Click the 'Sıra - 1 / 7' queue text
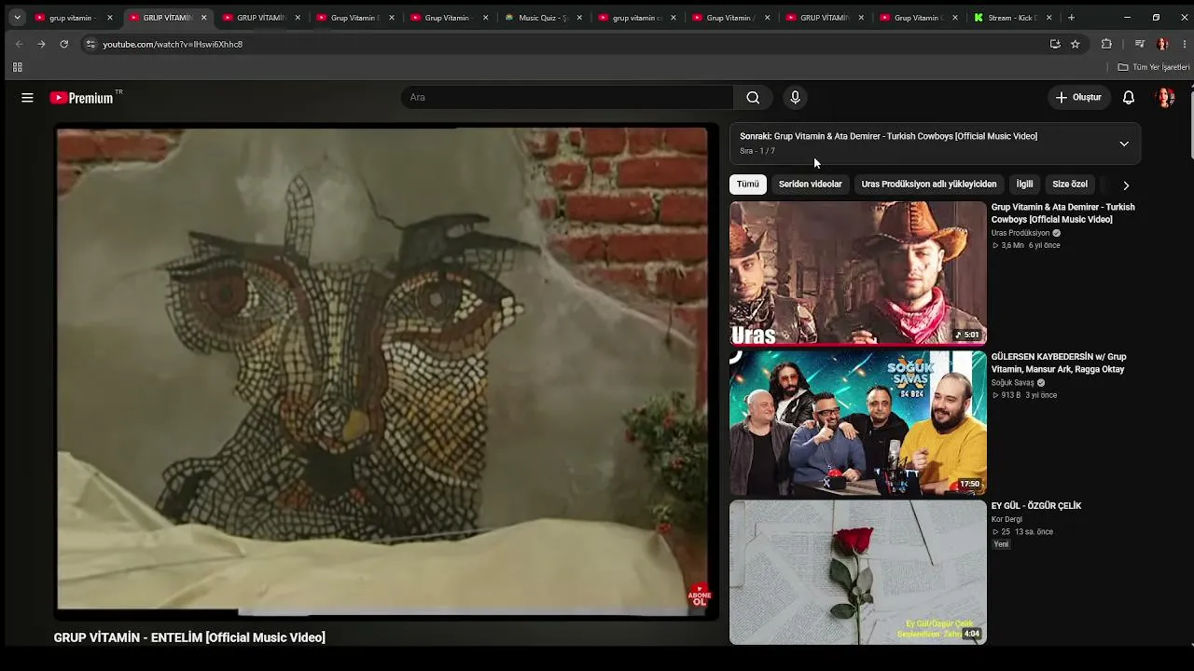Image resolution: width=1194 pixels, height=671 pixels. pyautogui.click(x=757, y=151)
